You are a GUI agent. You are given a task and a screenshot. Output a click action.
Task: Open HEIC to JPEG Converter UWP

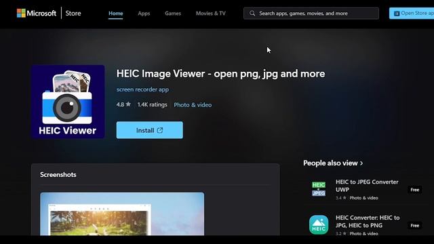(367, 186)
